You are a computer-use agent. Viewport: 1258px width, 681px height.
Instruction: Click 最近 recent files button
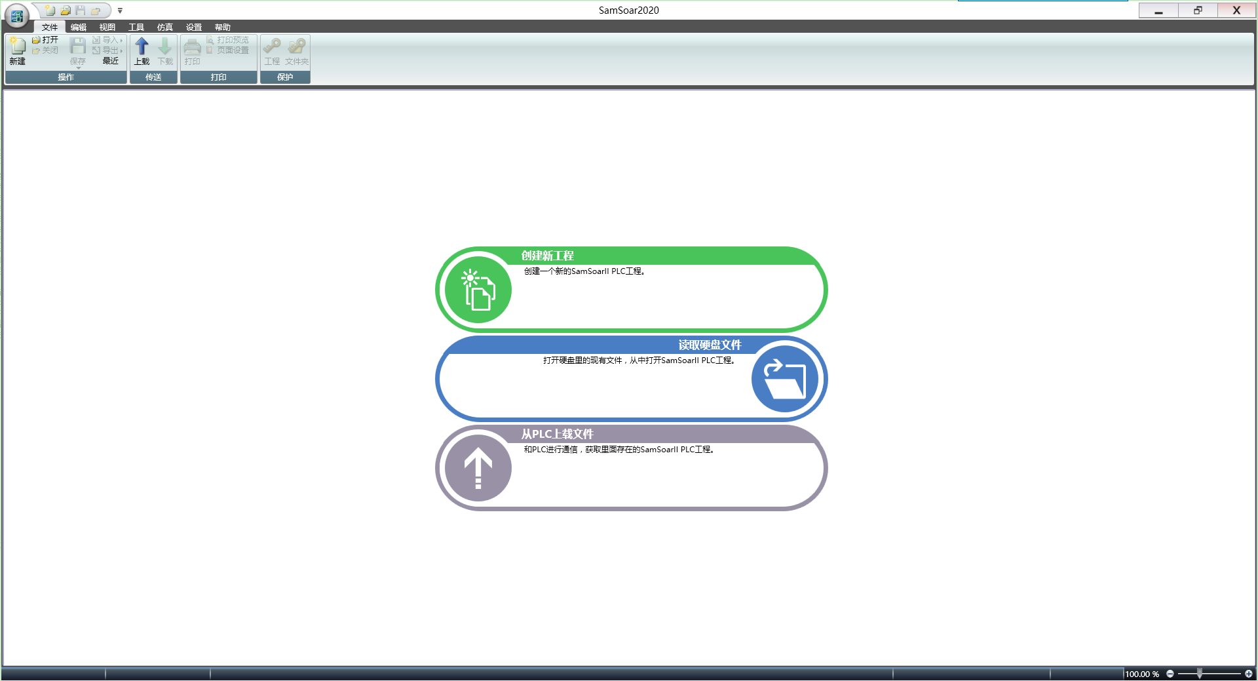[x=111, y=61]
